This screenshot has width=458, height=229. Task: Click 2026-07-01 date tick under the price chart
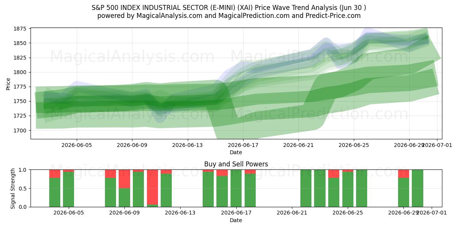438,145
